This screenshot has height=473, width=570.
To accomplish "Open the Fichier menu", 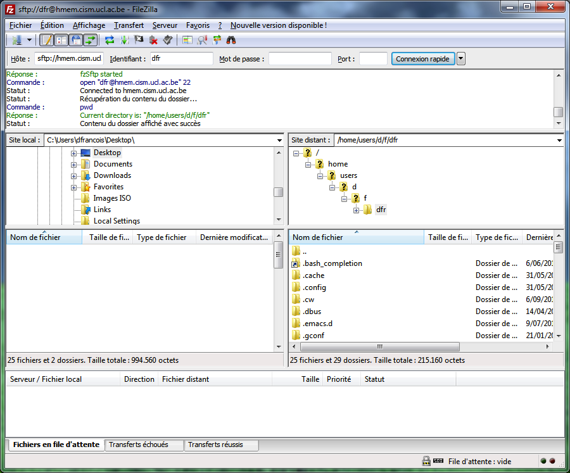I will coord(20,25).
